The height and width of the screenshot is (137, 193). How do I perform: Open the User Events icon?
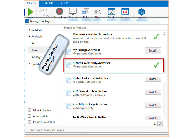97,12
